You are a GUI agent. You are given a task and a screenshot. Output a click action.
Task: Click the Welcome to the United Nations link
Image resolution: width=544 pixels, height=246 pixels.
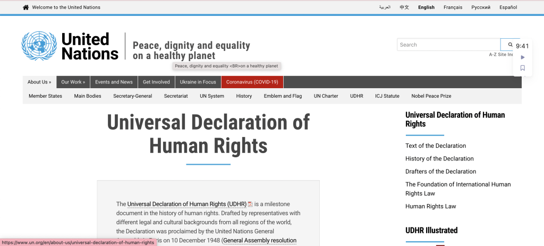pyautogui.click(x=66, y=7)
